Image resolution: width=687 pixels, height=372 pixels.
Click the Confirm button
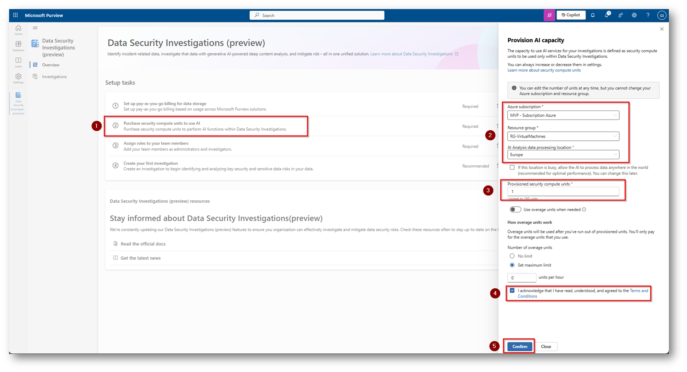[x=519, y=347]
